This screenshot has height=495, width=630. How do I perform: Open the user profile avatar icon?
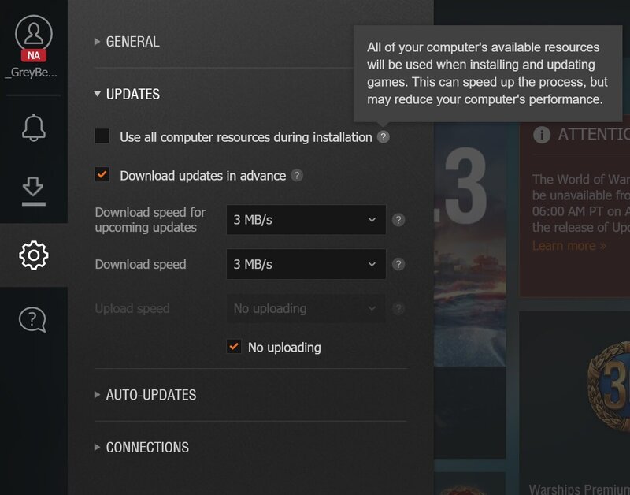click(x=33, y=32)
